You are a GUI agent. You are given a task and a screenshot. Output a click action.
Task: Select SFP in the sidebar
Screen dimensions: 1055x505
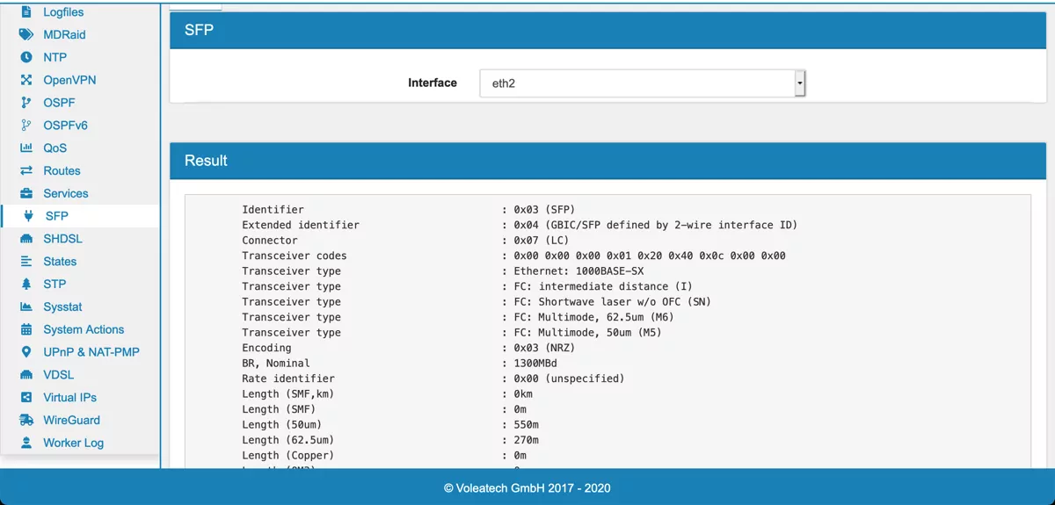(56, 216)
